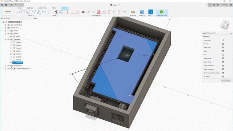The image size is (233, 131).
Task: Expand the Construction folder
Action: 5,65
